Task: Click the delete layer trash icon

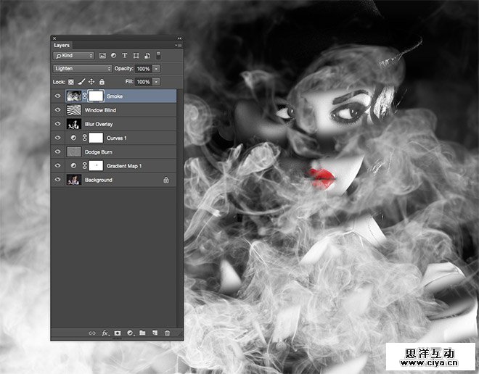Action: pyautogui.click(x=167, y=333)
